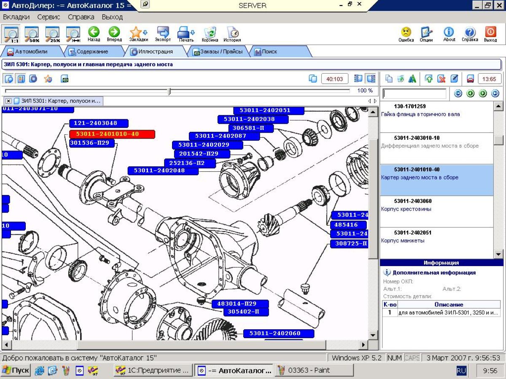Open the Выход menu in menu bar
Image resolution: width=506 pixels, height=379 pixels.
point(112,17)
